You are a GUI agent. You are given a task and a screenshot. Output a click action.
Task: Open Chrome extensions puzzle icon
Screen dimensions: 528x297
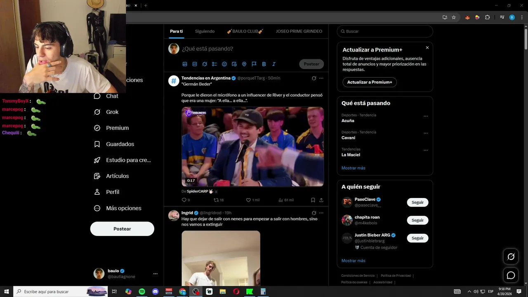(487, 17)
